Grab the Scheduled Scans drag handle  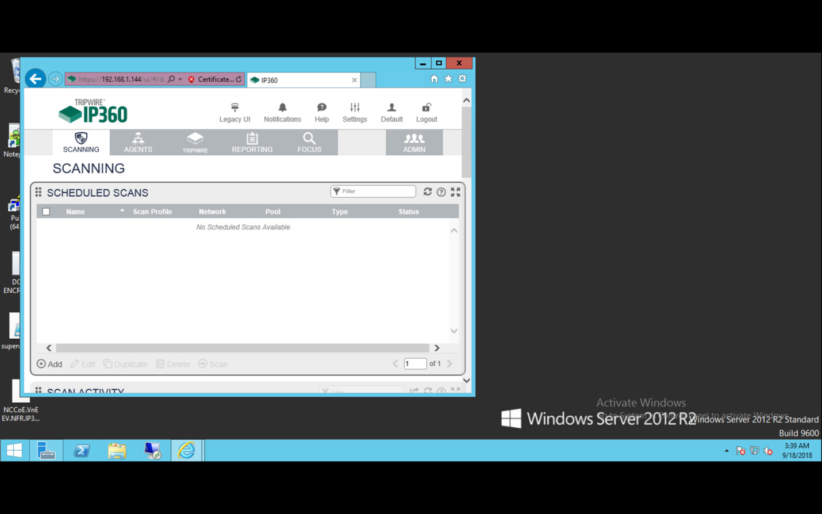point(39,192)
